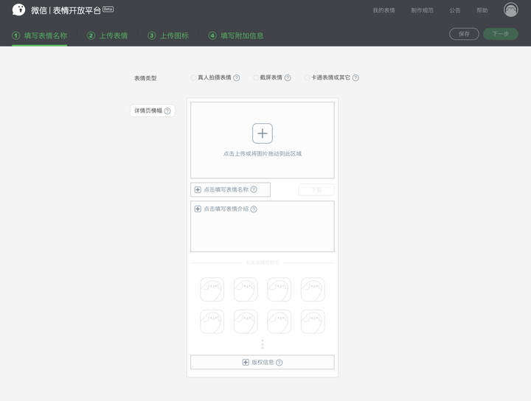Click help icon next to 版权信息
Screen dimensions: 531x401
click(x=279, y=363)
